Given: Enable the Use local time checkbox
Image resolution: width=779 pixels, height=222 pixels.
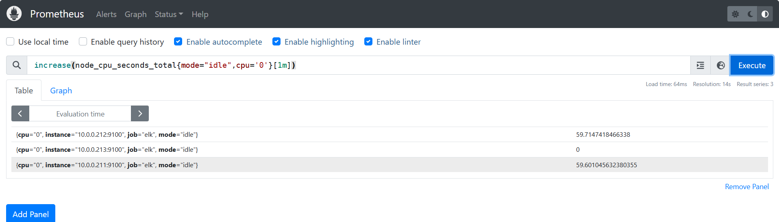Looking at the screenshot, I should [x=11, y=42].
